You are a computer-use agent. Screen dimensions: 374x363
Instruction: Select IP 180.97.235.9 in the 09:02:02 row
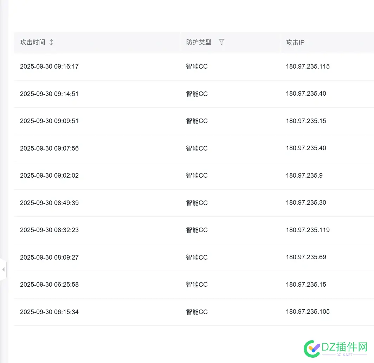(304, 175)
